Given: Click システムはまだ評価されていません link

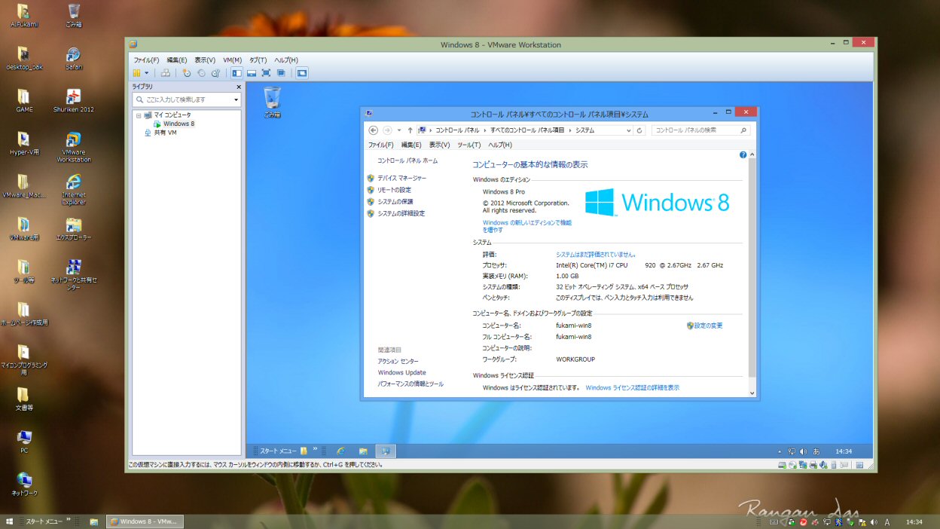Looking at the screenshot, I should [596, 255].
